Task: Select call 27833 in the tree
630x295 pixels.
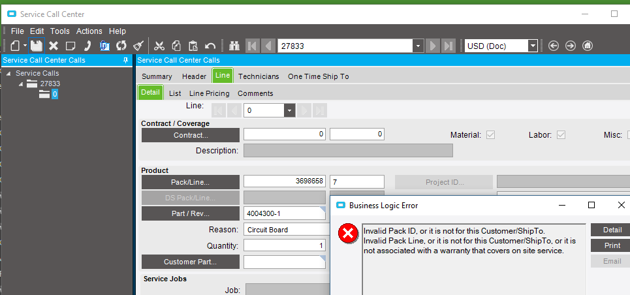Action: click(x=50, y=84)
